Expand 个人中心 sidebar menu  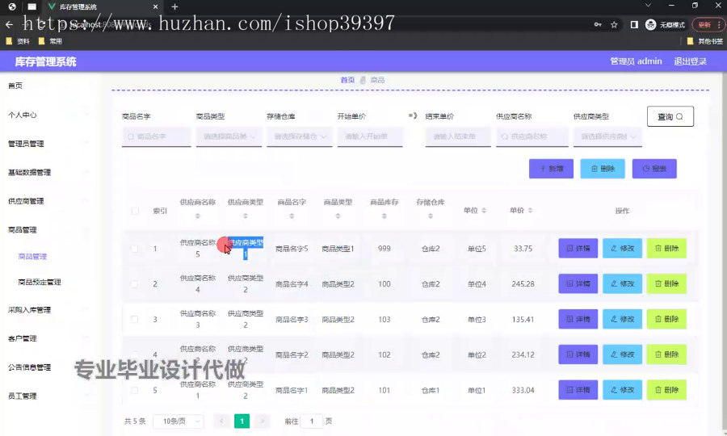click(48, 115)
